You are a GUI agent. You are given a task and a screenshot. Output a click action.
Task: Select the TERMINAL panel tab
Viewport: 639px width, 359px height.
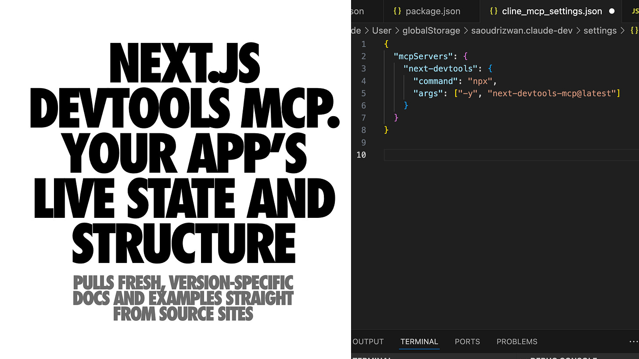pos(419,341)
